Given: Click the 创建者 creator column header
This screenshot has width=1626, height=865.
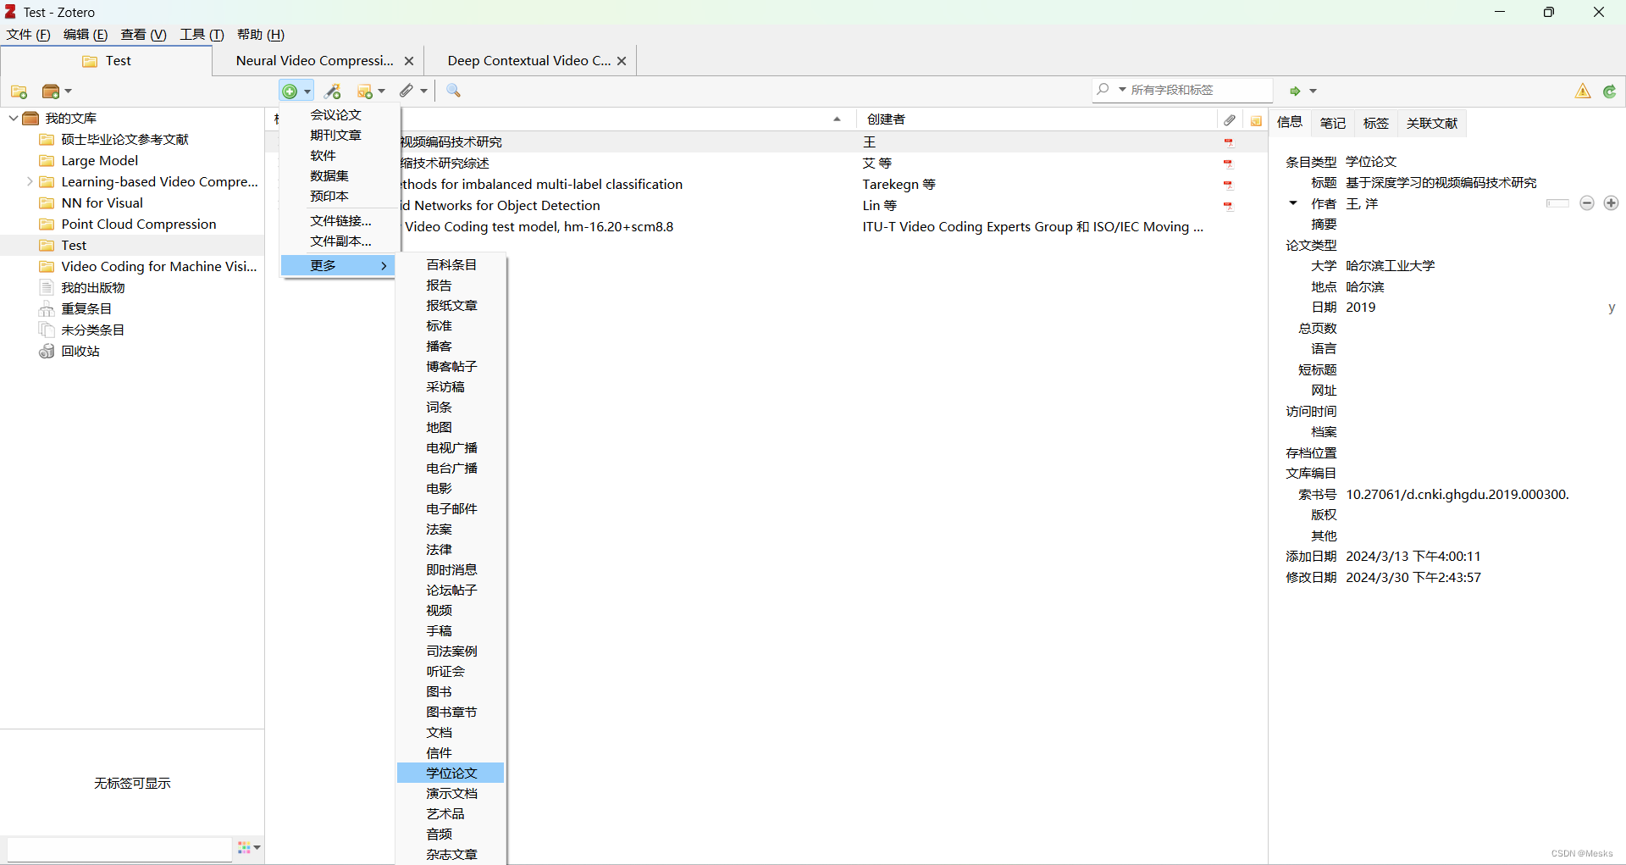Looking at the screenshot, I should (x=1037, y=119).
